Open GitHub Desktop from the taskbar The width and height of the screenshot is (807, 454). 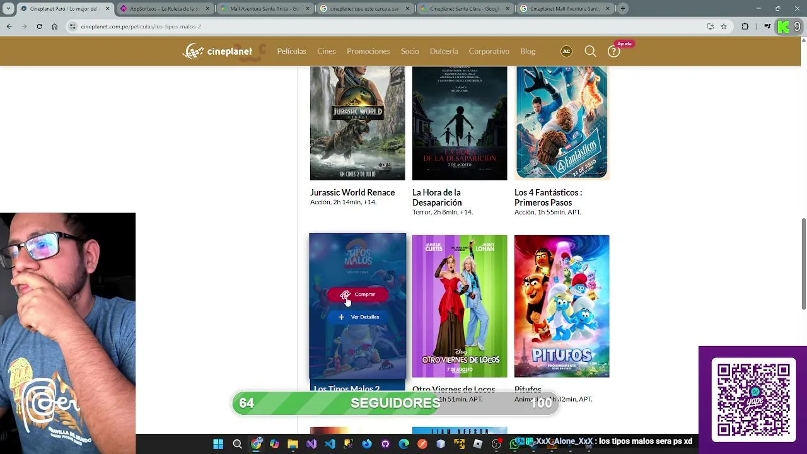[385, 445]
